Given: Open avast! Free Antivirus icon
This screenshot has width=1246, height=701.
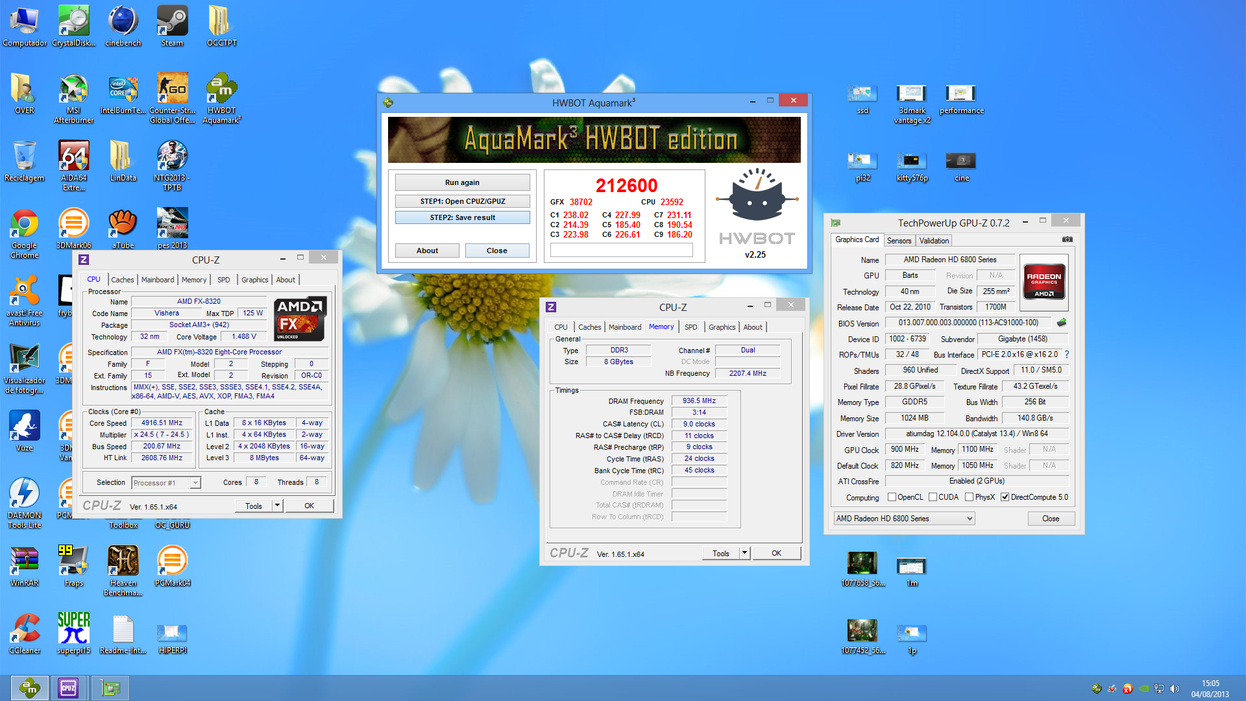Looking at the screenshot, I should pos(24,301).
